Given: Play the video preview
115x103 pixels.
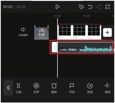Looking at the screenshot, I should coord(57,7).
